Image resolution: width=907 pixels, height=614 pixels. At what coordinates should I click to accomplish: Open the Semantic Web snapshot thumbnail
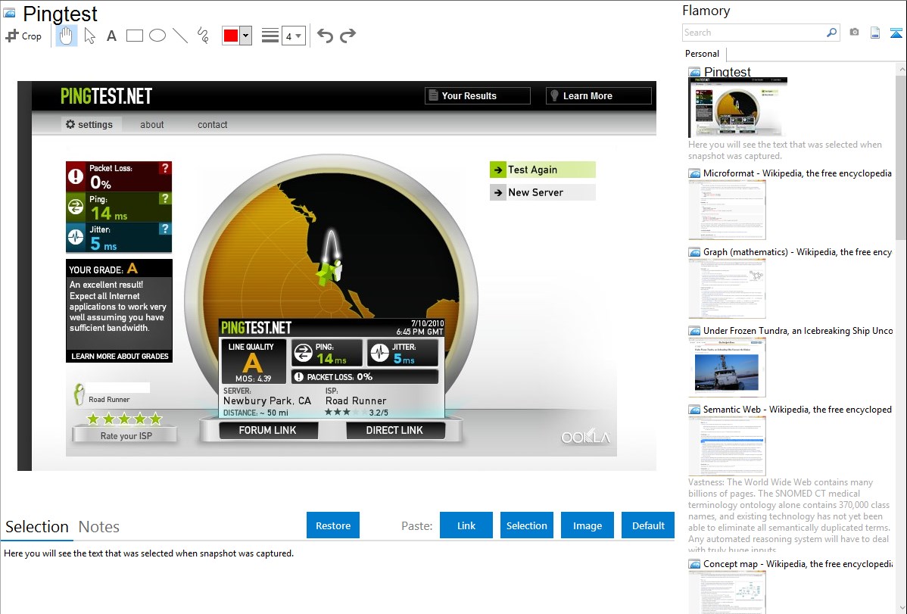pyautogui.click(x=727, y=446)
